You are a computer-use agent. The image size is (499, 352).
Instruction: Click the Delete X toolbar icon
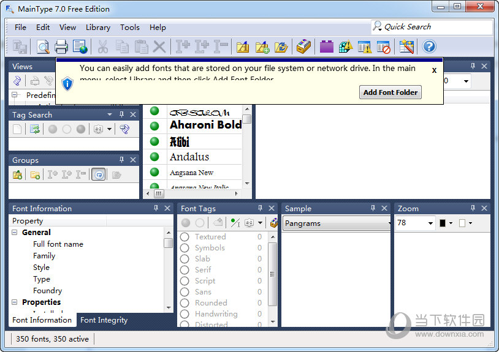point(159,47)
